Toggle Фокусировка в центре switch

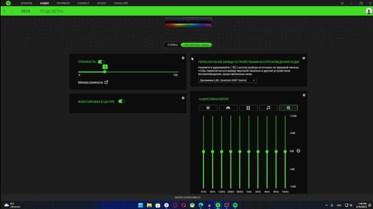pyautogui.click(x=122, y=102)
